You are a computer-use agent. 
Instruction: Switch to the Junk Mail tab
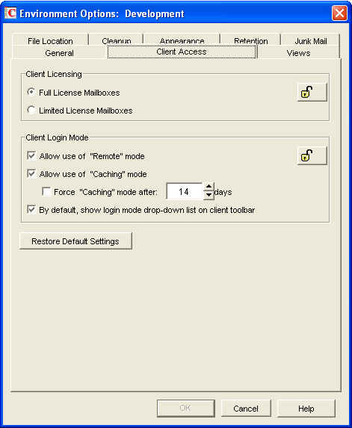[310, 40]
